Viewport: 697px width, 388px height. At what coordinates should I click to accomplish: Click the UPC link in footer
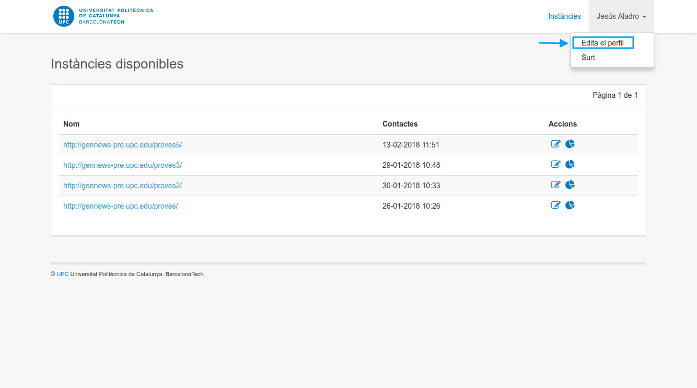pyautogui.click(x=63, y=274)
